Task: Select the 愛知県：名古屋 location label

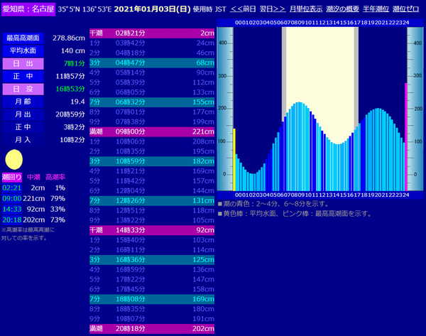Action: click(x=28, y=9)
